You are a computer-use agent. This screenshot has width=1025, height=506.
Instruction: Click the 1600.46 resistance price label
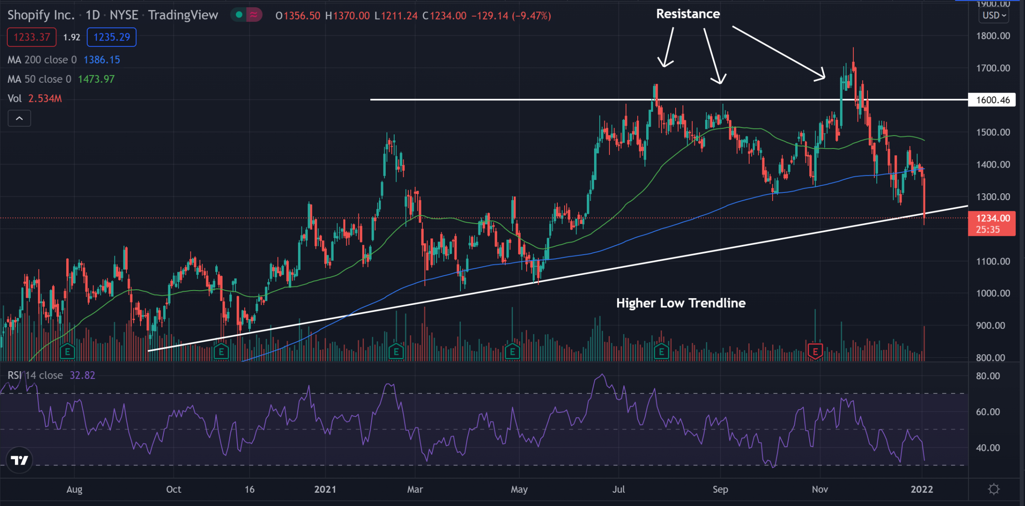pos(992,100)
